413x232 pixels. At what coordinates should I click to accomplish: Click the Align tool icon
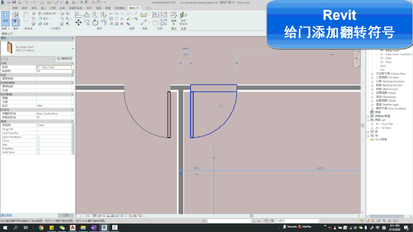[x=78, y=15]
